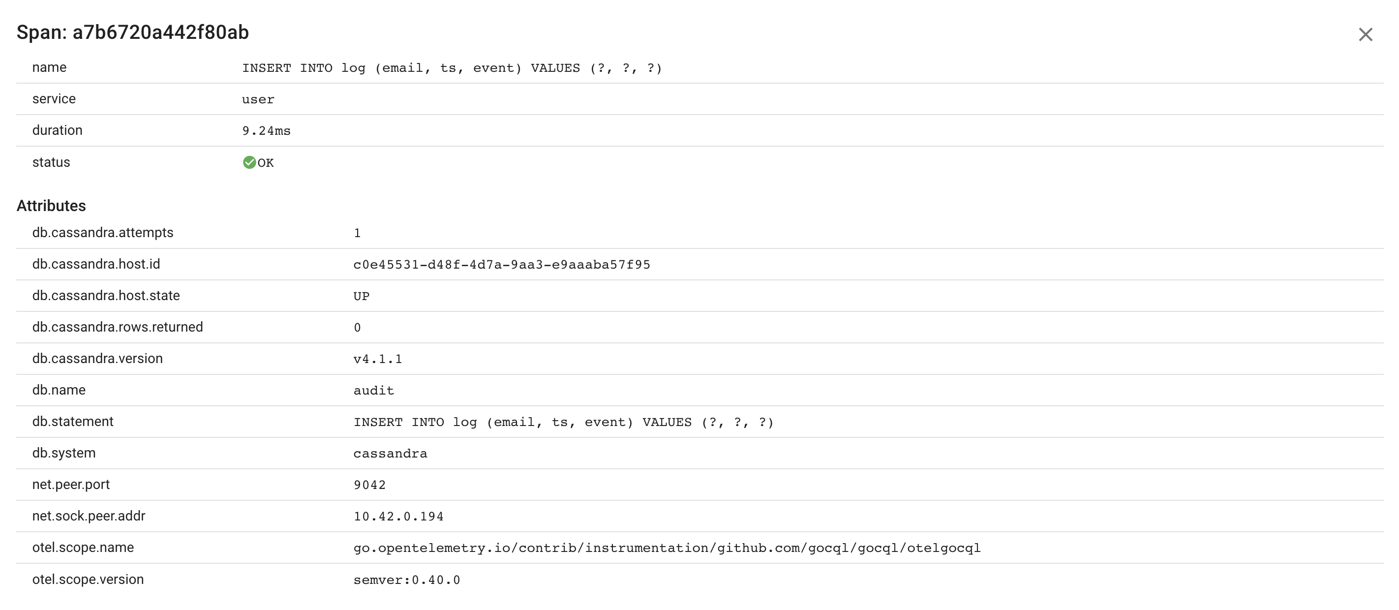This screenshot has width=1399, height=610.
Task: Click the status row label
Action: coord(51,162)
